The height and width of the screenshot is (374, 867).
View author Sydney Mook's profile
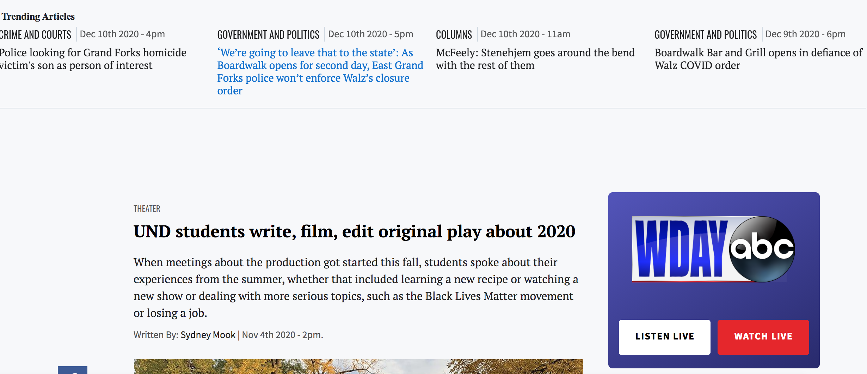(208, 335)
